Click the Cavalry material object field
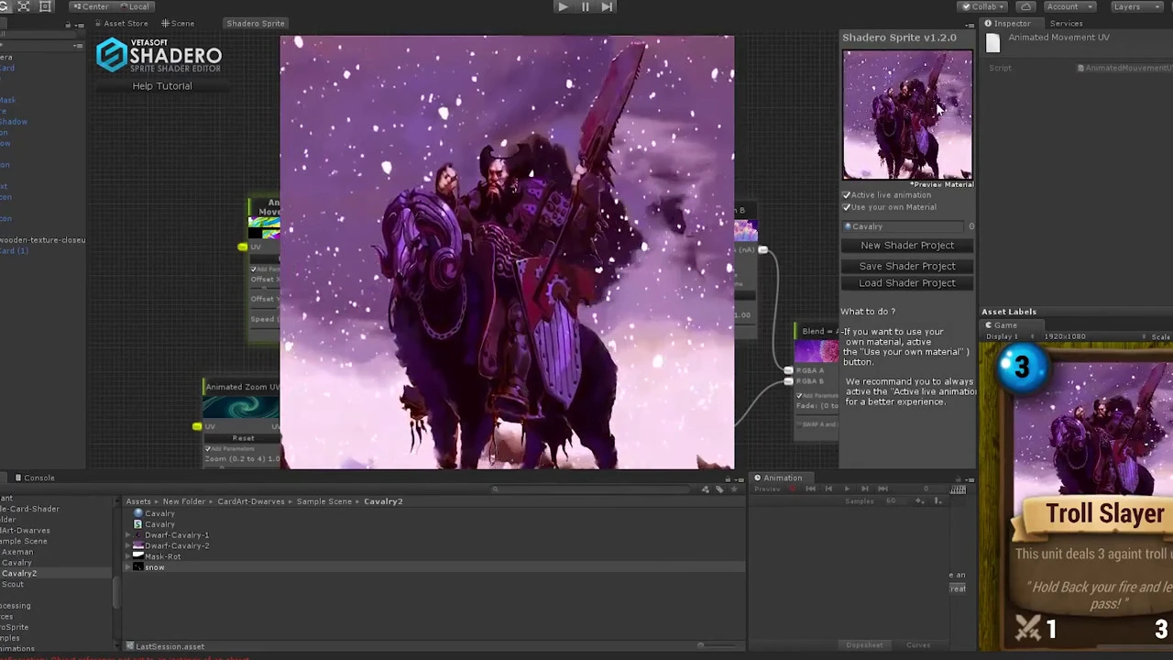1173x660 pixels. click(x=903, y=226)
